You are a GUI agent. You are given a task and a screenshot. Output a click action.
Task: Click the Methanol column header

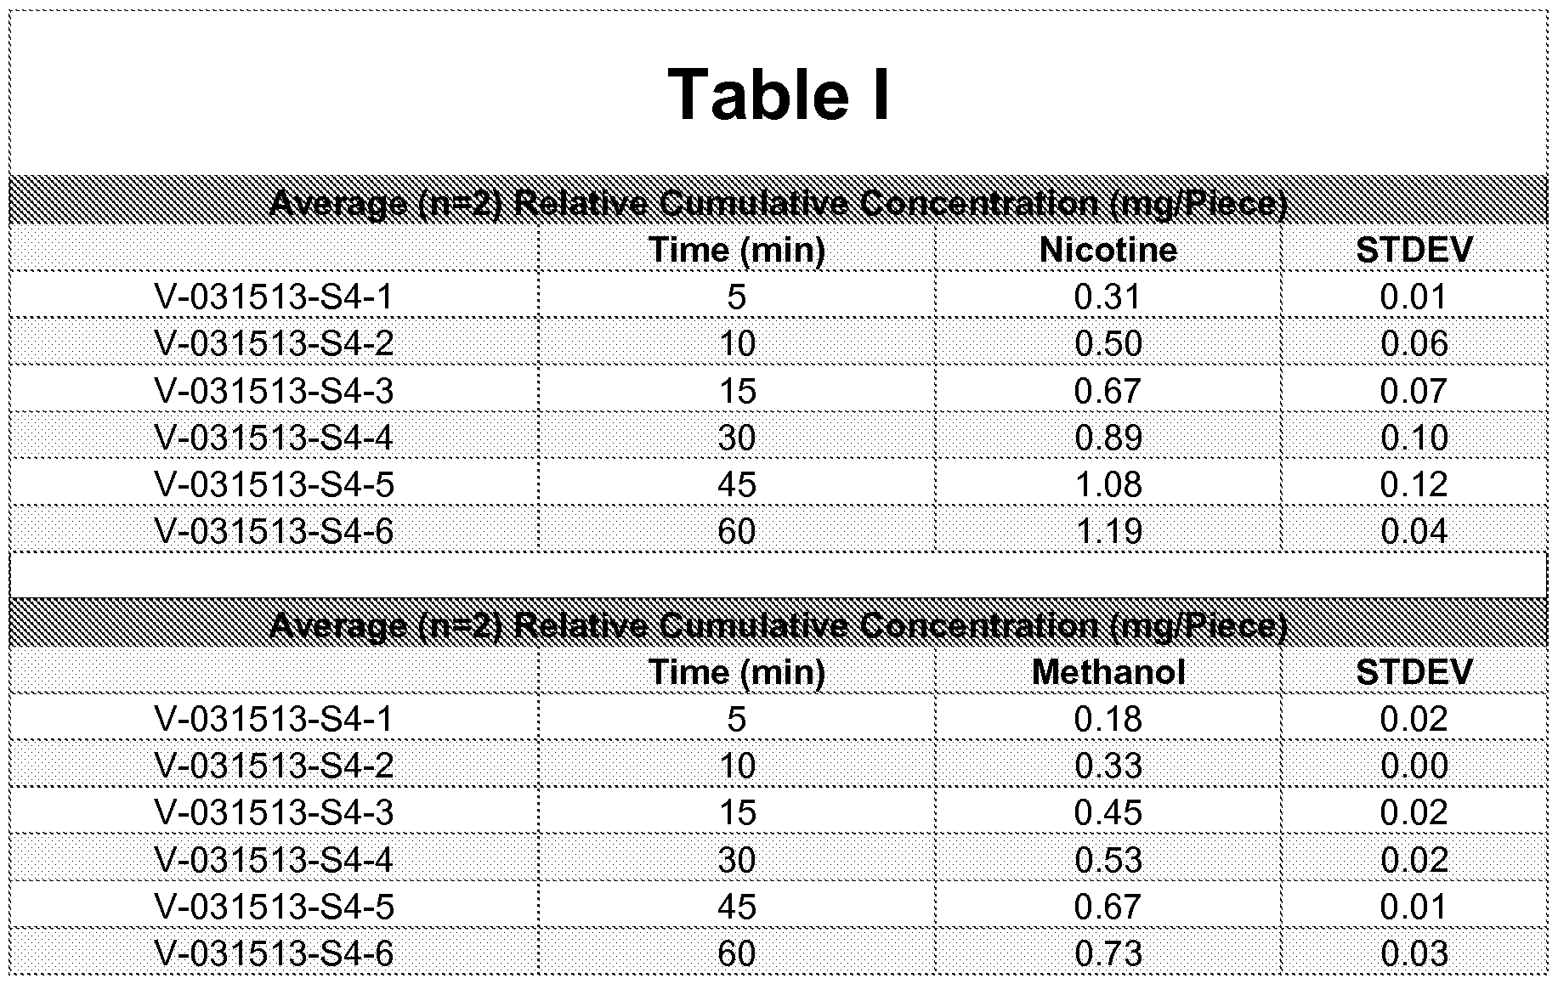pos(1108,672)
